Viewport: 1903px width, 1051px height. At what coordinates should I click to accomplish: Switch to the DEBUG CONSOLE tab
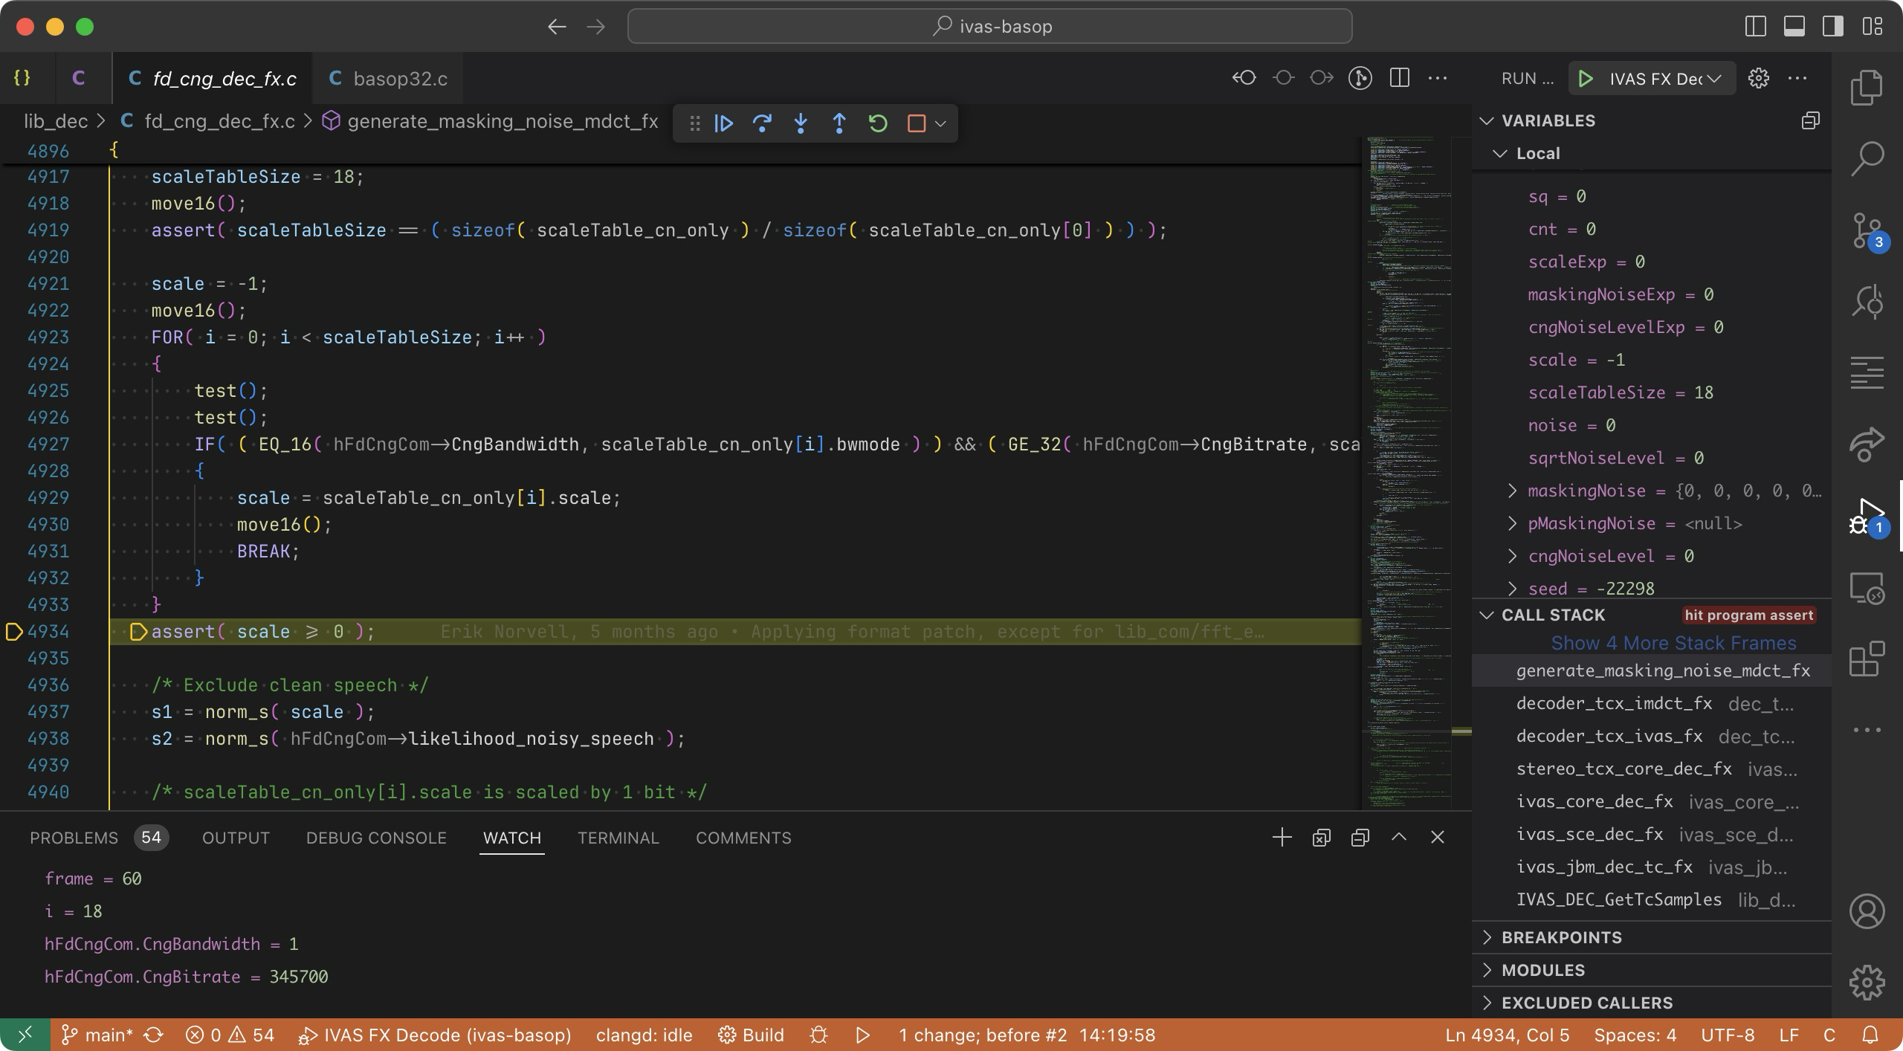[376, 838]
